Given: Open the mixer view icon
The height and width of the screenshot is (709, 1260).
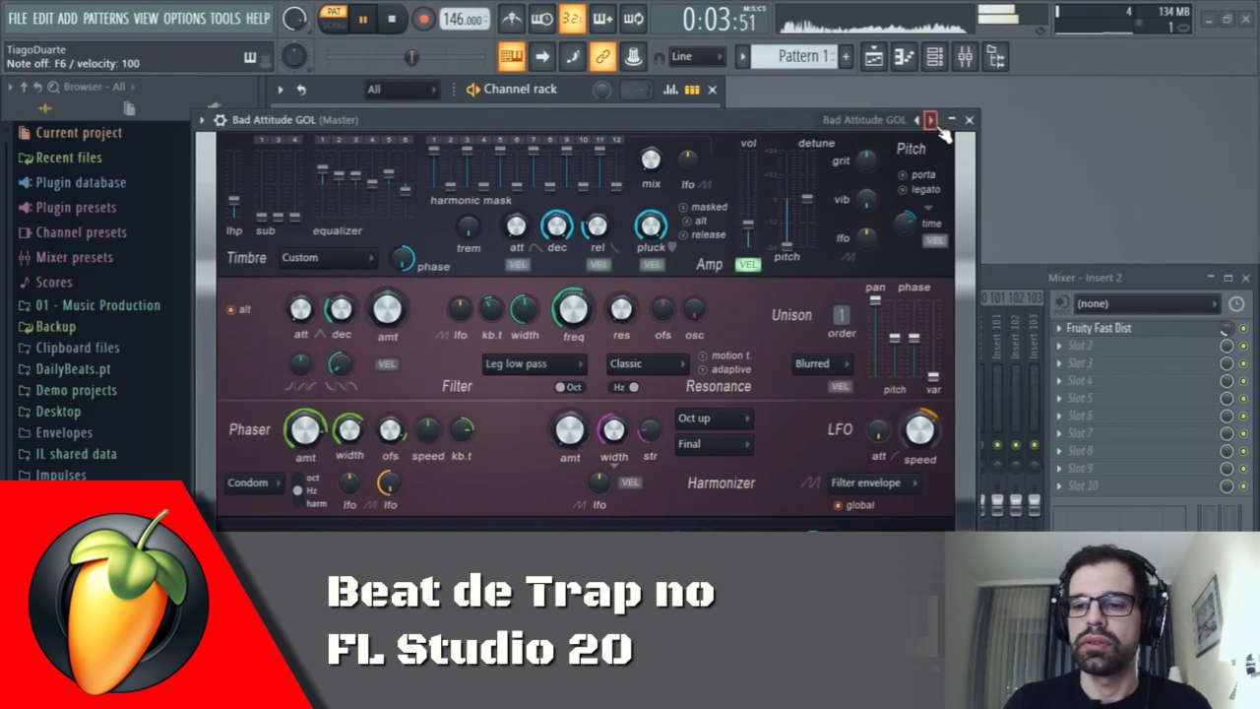Looking at the screenshot, I should click(x=966, y=57).
